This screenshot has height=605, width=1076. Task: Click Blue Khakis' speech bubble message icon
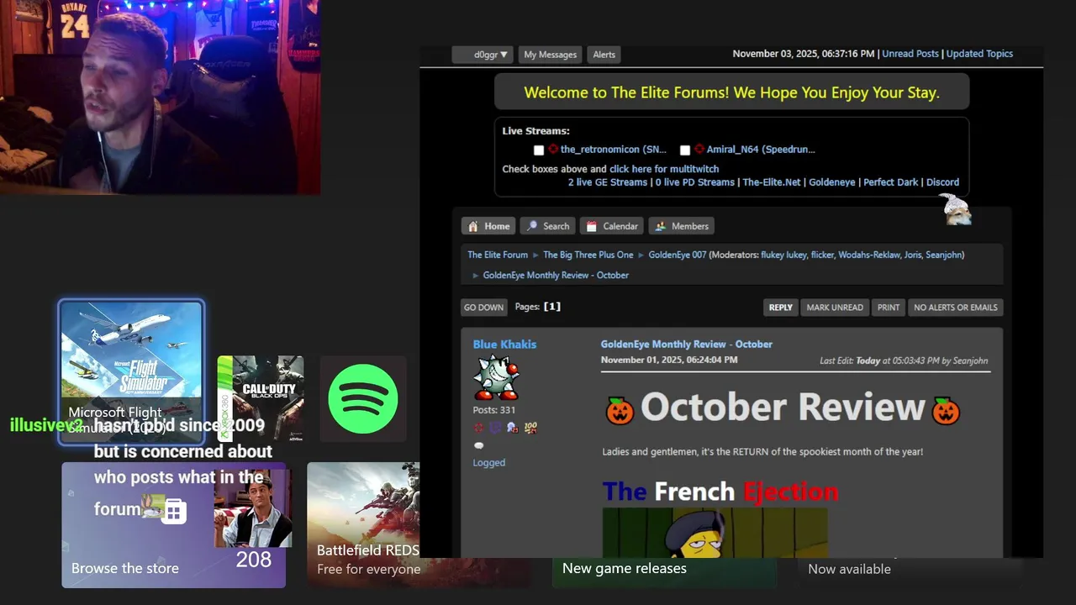coord(478,445)
